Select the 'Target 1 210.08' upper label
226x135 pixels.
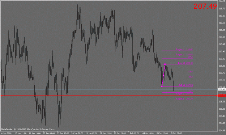tap(184, 55)
